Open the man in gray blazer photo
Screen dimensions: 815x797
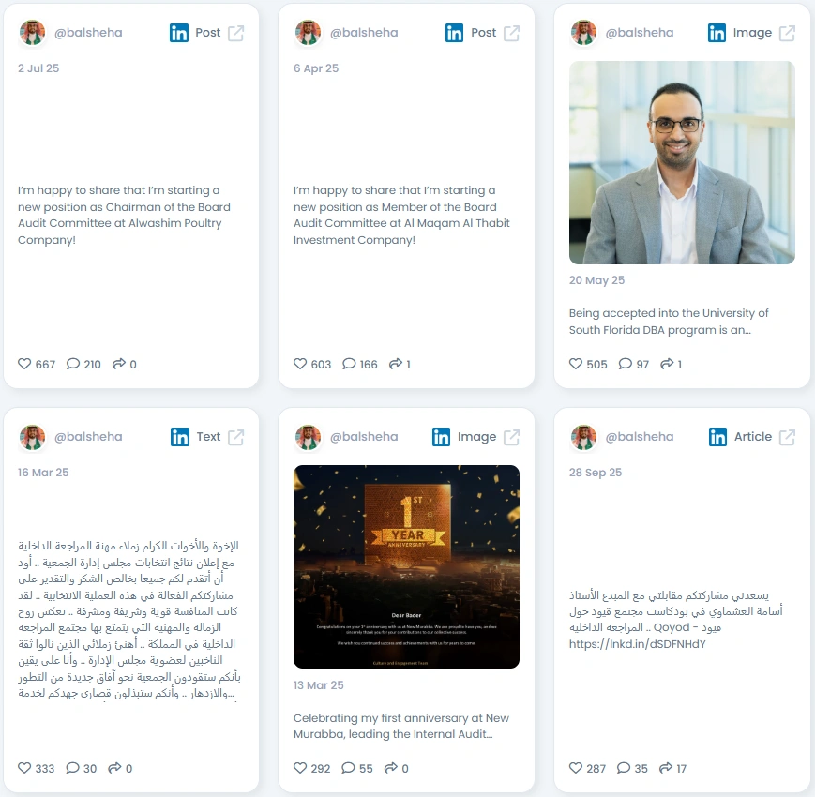point(682,162)
